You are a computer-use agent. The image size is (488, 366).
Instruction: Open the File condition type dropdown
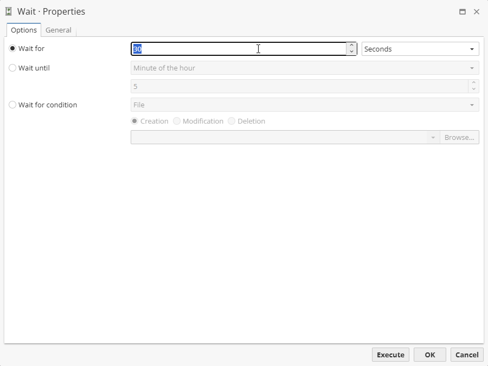(471, 105)
